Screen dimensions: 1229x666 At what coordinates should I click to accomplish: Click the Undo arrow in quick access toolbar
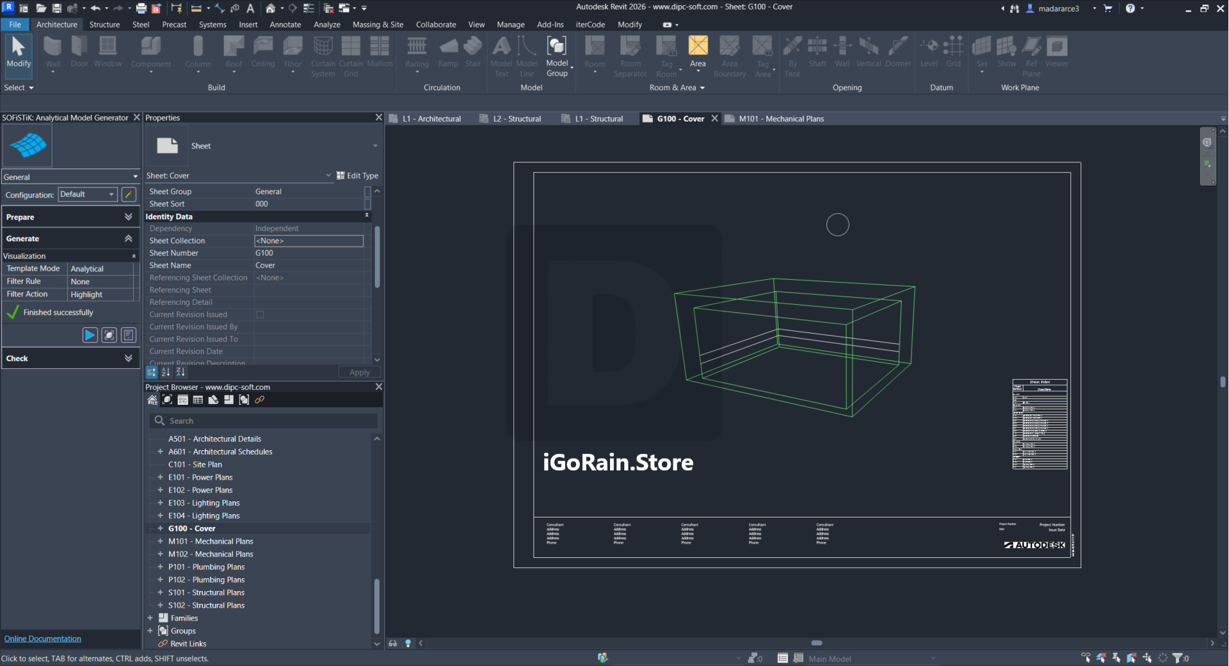[x=95, y=8]
